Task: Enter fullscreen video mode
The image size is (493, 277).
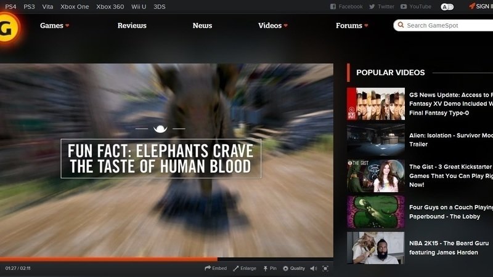Action: tap(325, 268)
